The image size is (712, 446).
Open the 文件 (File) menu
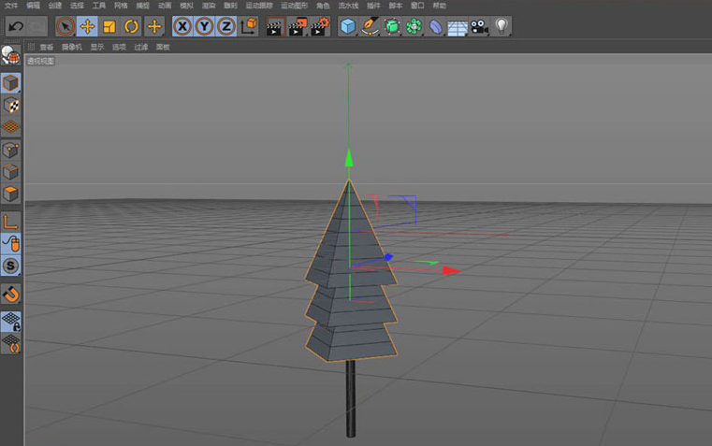[11, 6]
